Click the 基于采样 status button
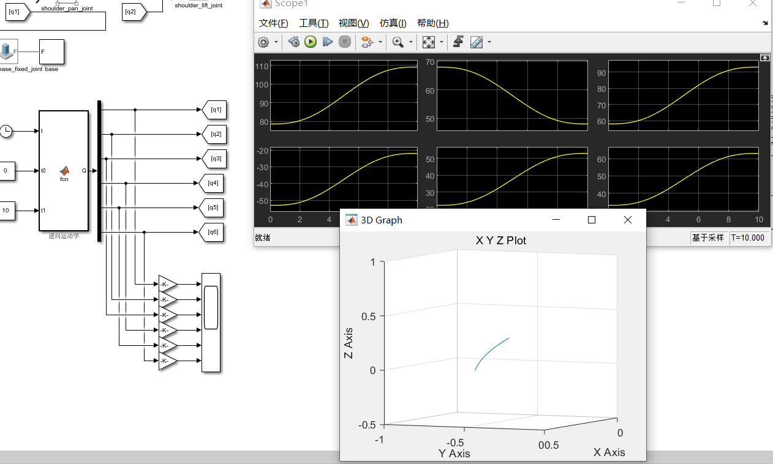 pos(709,238)
